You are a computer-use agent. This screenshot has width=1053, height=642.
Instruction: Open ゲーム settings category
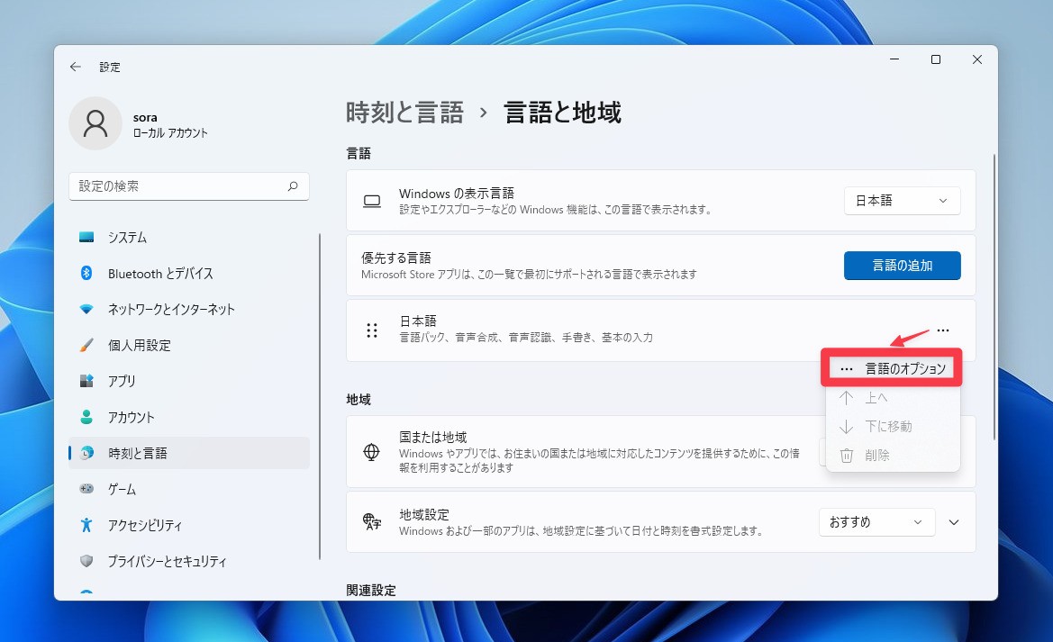[188, 489]
